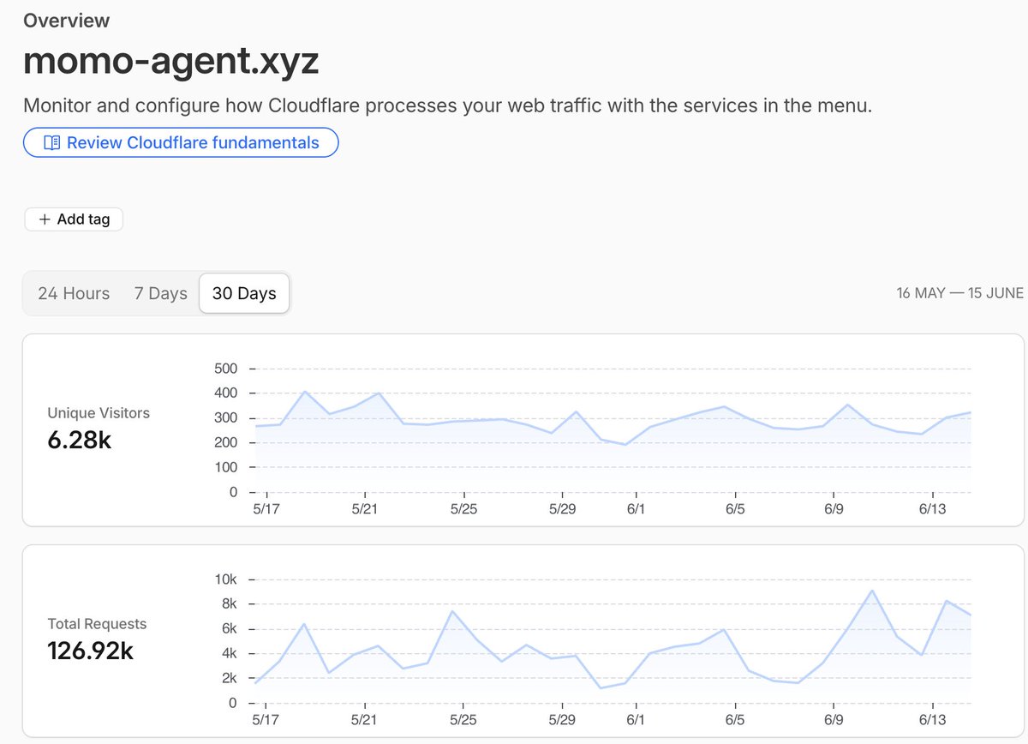Image resolution: width=1028 pixels, height=744 pixels.
Task: Click the 500 axis label in Unique Visitors chart
Action: coord(225,369)
